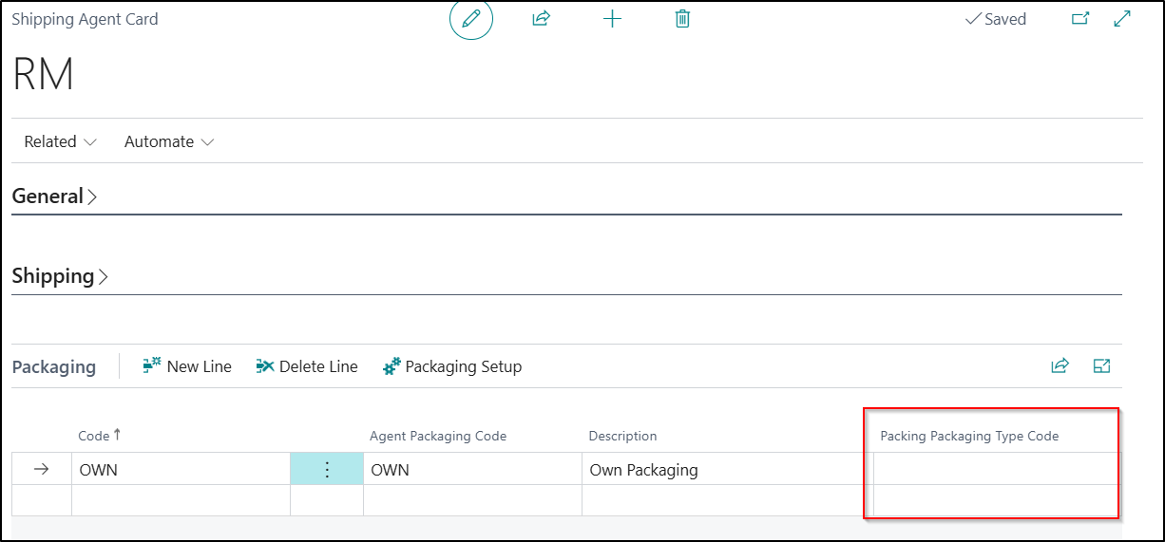Viewport: 1165px width, 542px height.
Task: Click the trash can delete icon
Action: pos(682,19)
